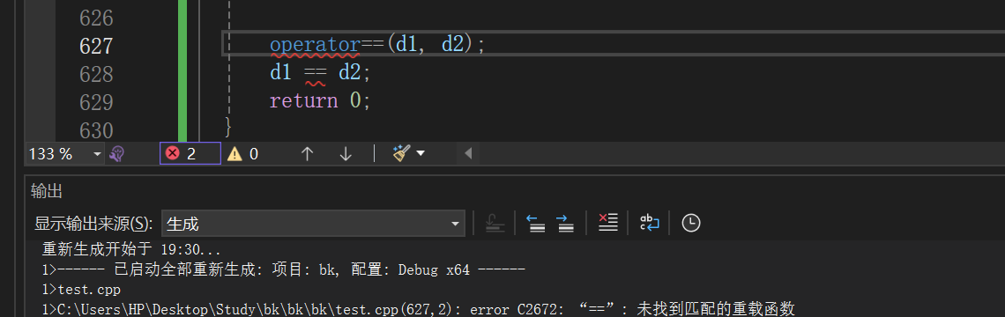Open the editor zoom level dropdown showing 133 %
Image resolution: width=1005 pixels, height=317 pixels.
64,154
